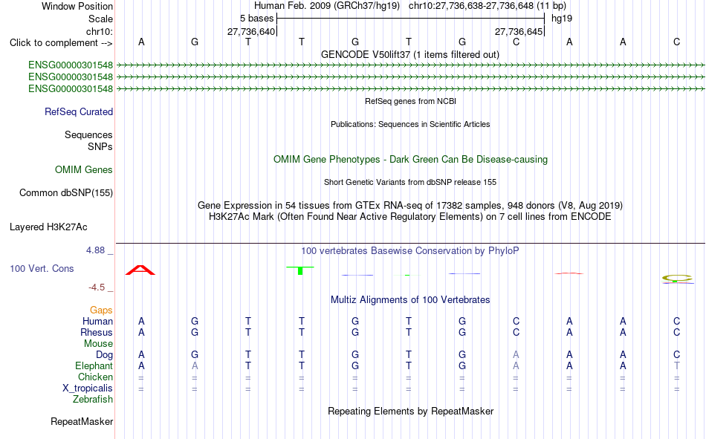This screenshot has height=439, width=706.
Task: Click the red A conservation logo glyph
Action: tap(140, 270)
